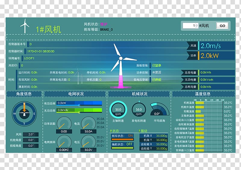
Task: Click the 有功功率 blue power bar
Action: click(x=79, y=103)
